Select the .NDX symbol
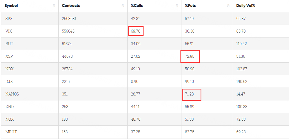The height and width of the screenshot is (139, 289). coord(9,69)
